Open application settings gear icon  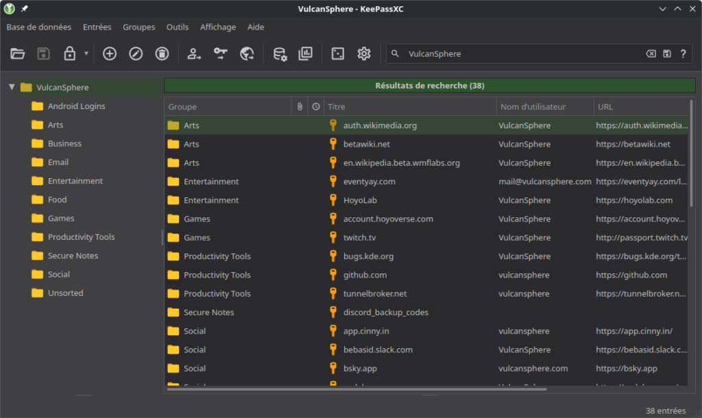pos(364,53)
